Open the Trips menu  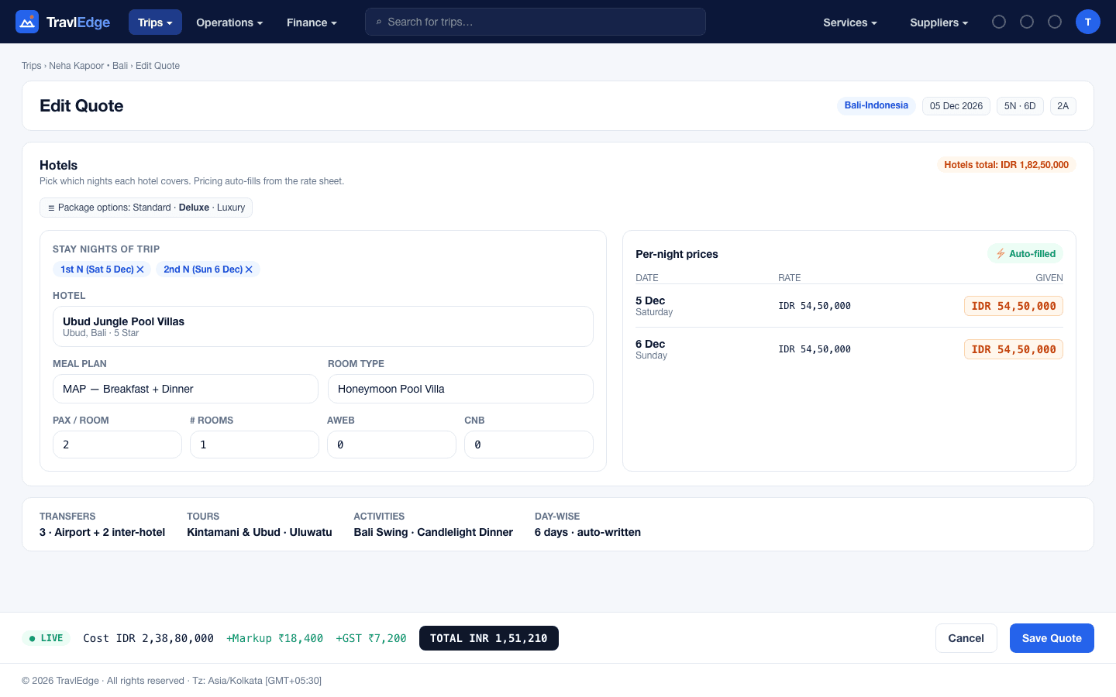155,22
